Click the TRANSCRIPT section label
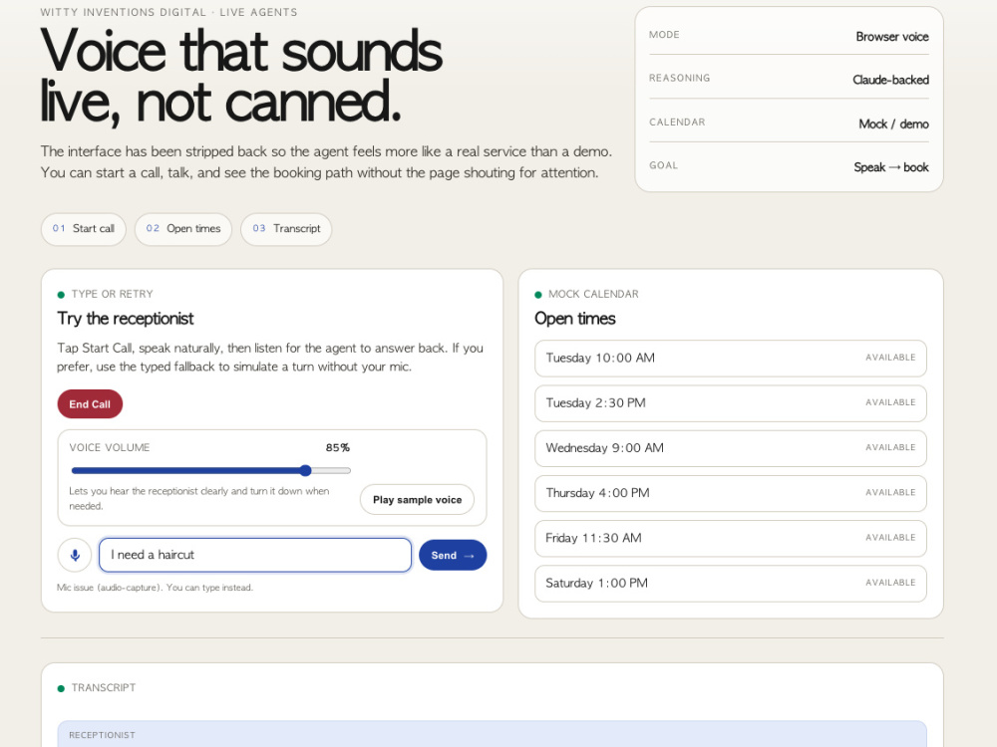Viewport: 997px width, 747px height. [x=104, y=688]
